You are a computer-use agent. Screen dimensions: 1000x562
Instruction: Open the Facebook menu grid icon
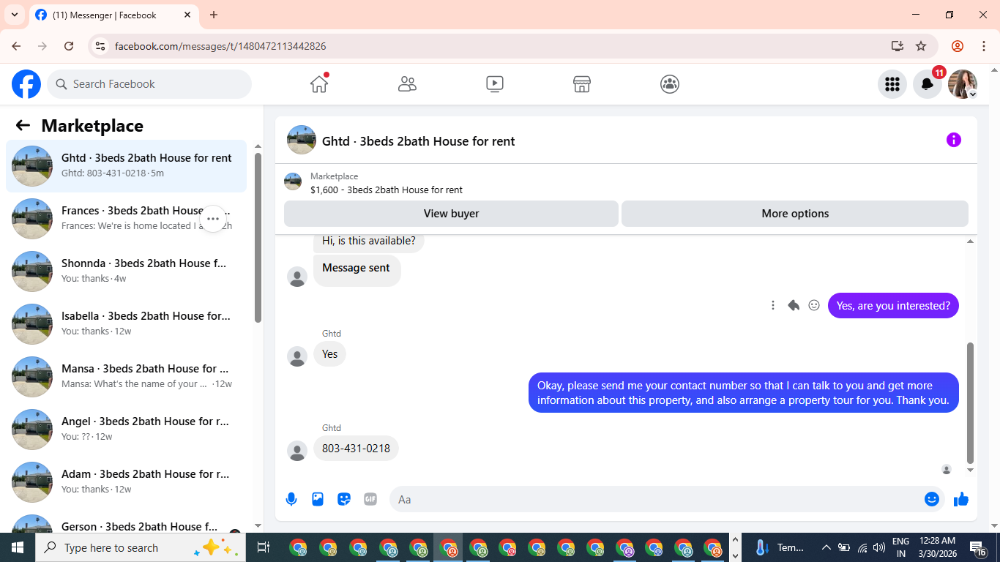coord(892,84)
